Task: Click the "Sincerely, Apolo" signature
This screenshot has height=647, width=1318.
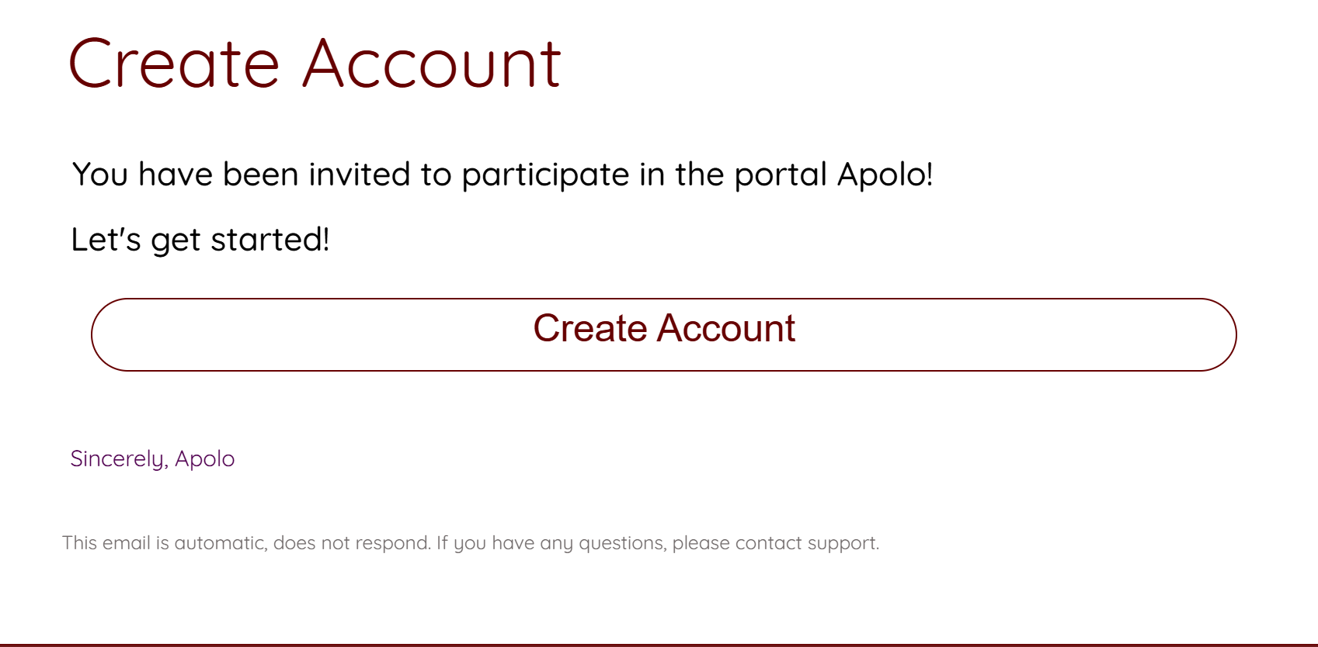Action: pos(152,458)
